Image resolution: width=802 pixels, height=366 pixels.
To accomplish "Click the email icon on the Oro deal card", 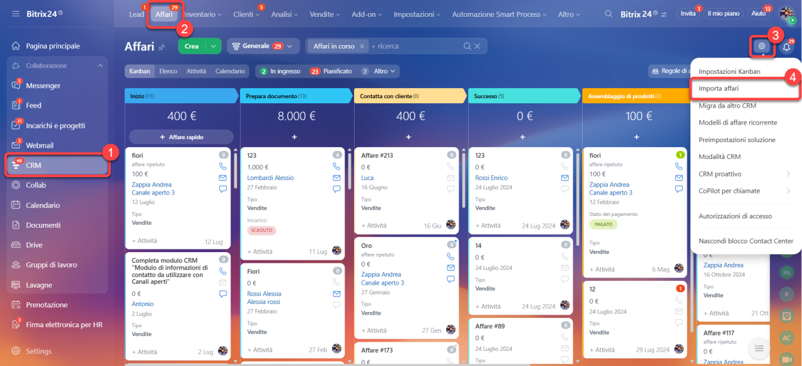I will coord(452,268).
